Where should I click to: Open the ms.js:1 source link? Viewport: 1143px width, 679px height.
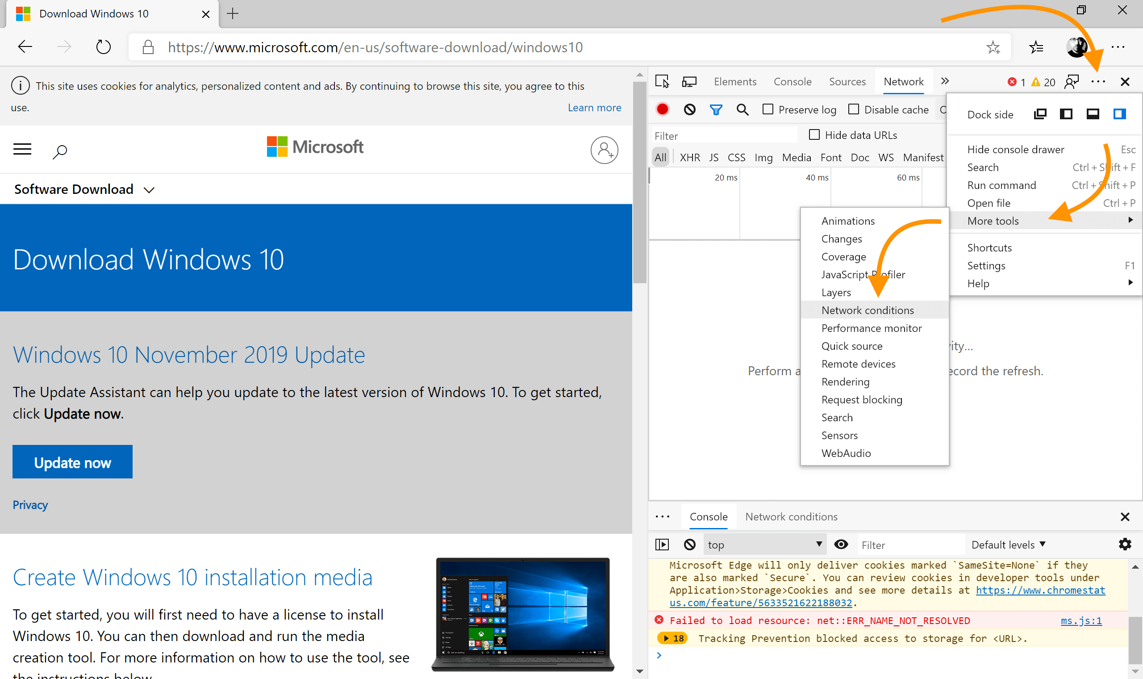tap(1081, 620)
